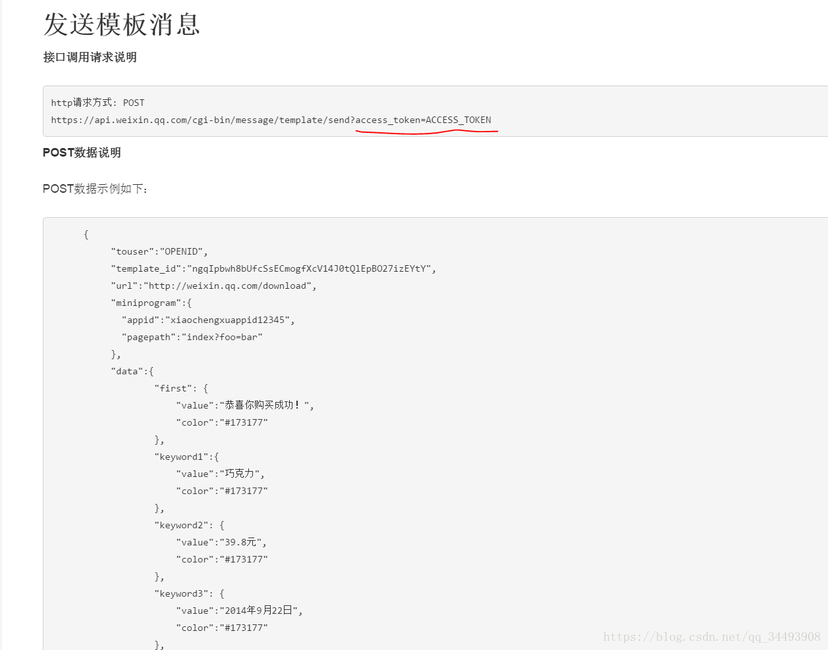Click the line http请求方式: POST
The image size is (828, 650).
[97, 103]
